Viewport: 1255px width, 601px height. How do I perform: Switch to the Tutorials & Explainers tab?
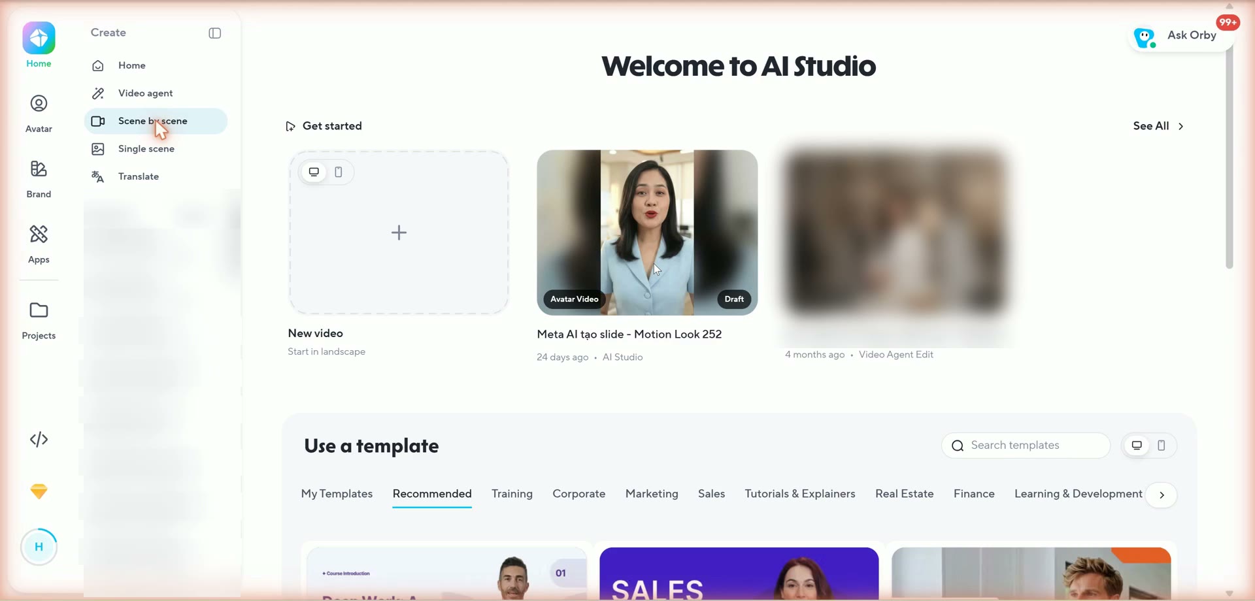[800, 494]
